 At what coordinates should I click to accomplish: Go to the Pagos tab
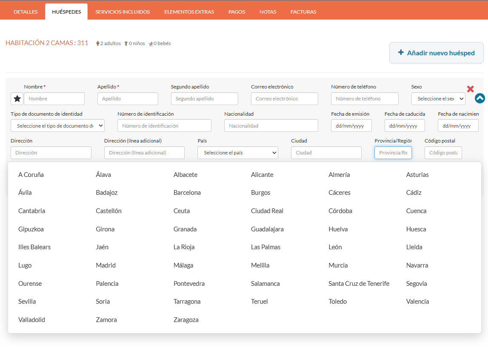(237, 12)
